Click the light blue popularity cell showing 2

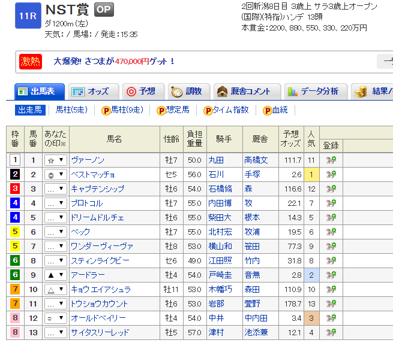click(311, 275)
